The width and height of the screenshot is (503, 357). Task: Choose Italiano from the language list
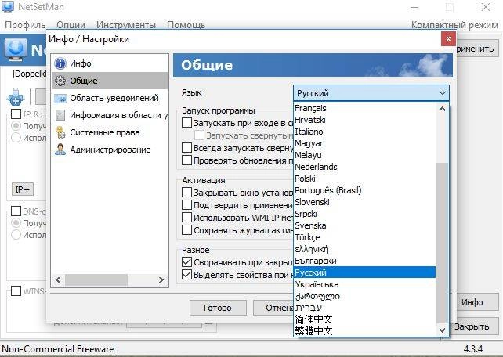[365, 132]
